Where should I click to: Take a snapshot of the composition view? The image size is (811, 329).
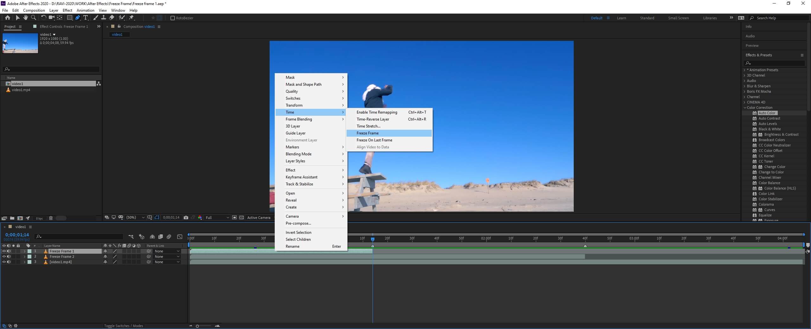tap(186, 218)
